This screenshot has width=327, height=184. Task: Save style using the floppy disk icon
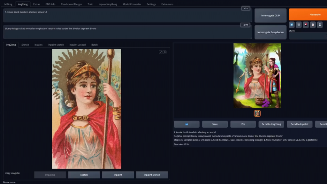pyautogui.click(x=320, y=25)
